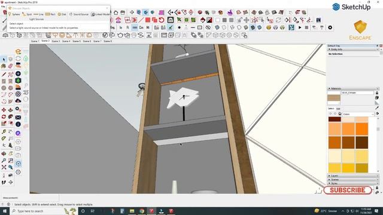Click the red square toolbar icon
This screenshot has width=383, height=215.
pos(148,20)
